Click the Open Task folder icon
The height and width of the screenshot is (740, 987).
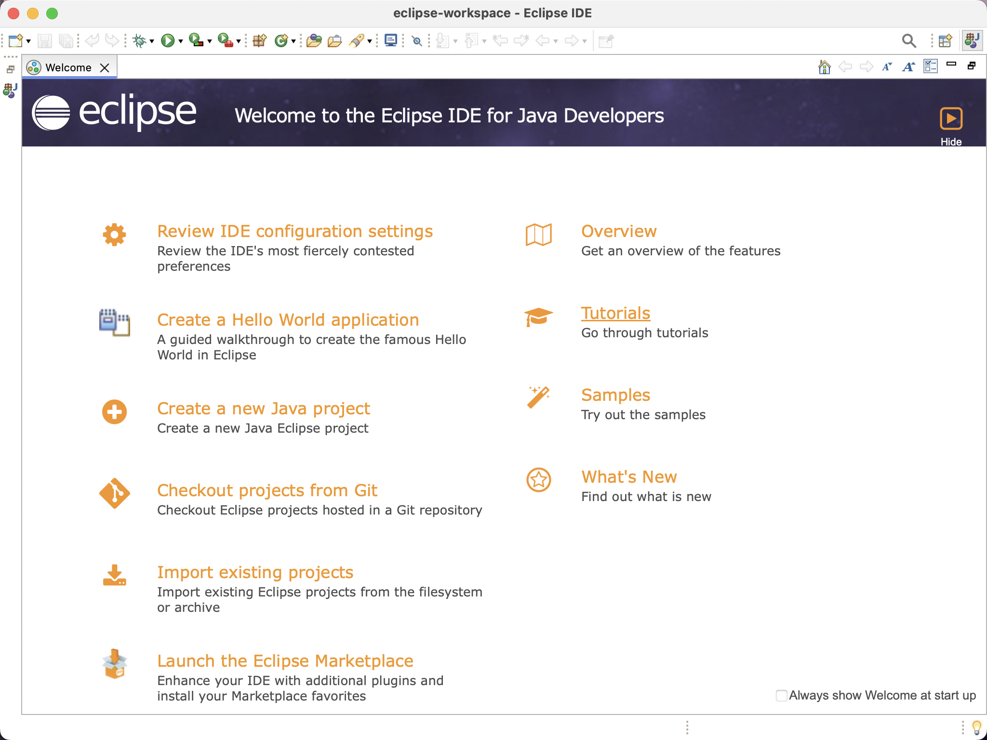coord(335,41)
